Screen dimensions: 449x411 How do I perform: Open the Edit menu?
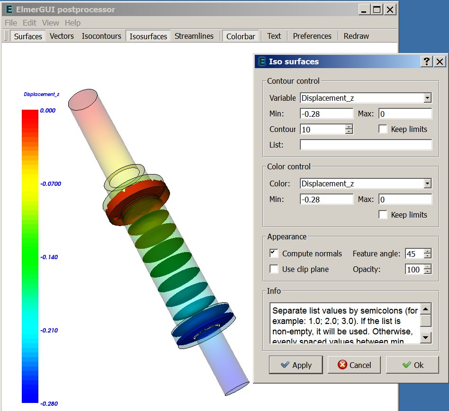click(x=29, y=23)
